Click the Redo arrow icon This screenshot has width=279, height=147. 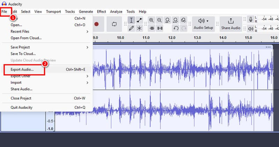pos(184,28)
